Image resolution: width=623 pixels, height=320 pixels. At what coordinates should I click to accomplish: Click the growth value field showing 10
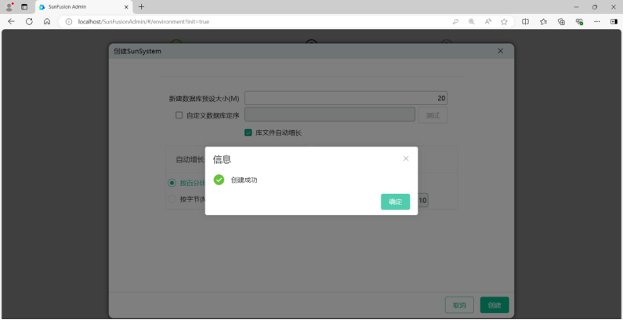tap(422, 201)
